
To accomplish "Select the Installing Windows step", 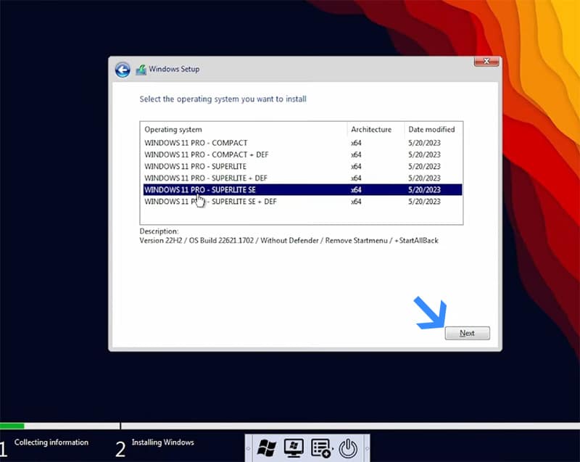I will click(x=161, y=442).
